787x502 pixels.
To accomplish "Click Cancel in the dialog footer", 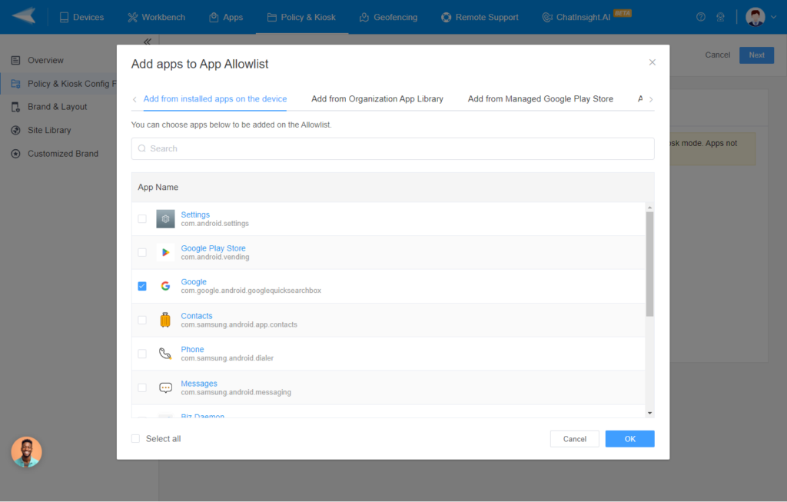I will click(574, 439).
